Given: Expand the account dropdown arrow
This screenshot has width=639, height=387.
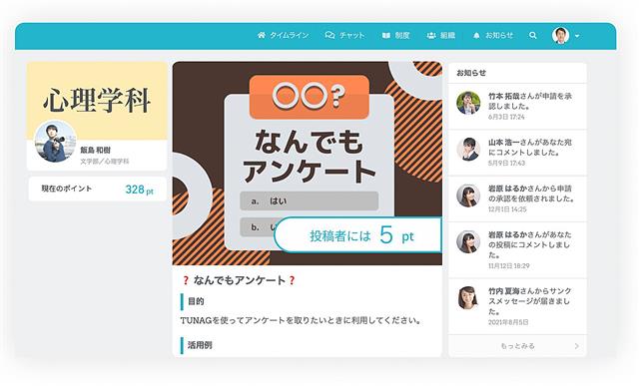Looking at the screenshot, I should pyautogui.click(x=577, y=36).
